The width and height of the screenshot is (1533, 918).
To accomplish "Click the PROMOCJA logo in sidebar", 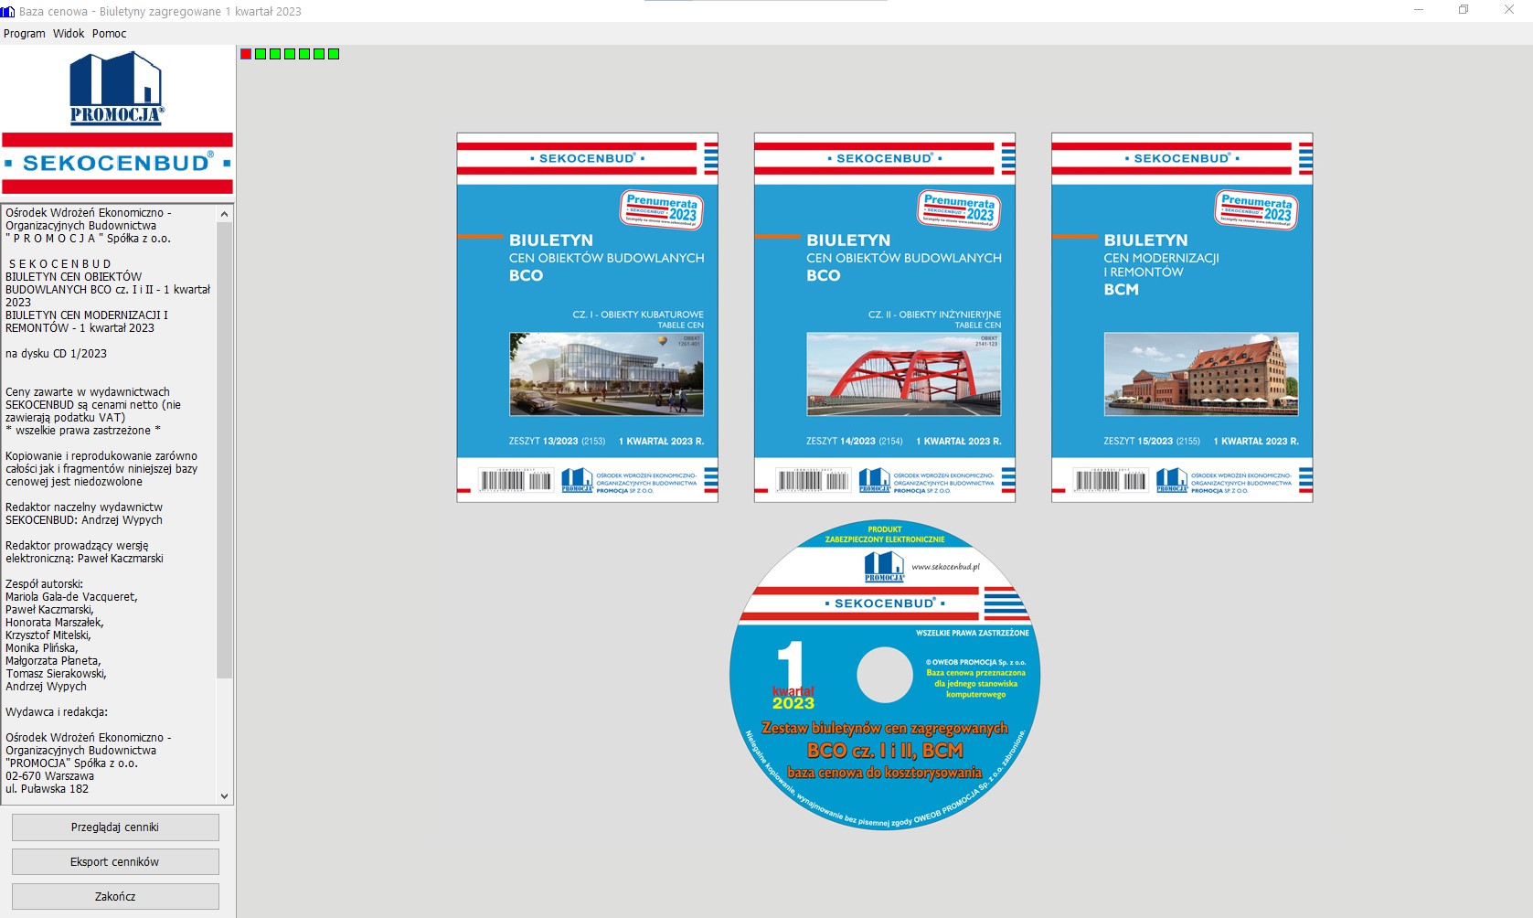I will [x=117, y=88].
